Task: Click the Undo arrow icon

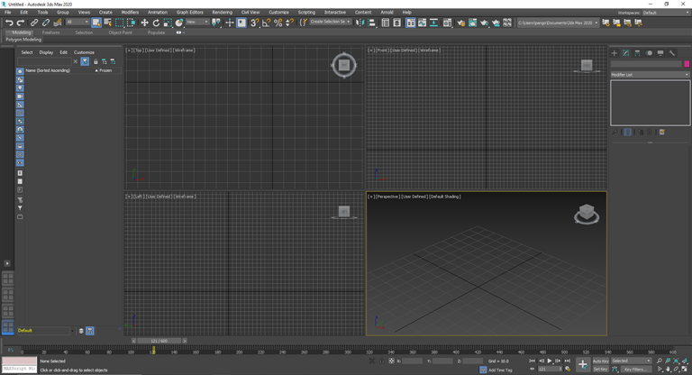Action: tap(9, 23)
